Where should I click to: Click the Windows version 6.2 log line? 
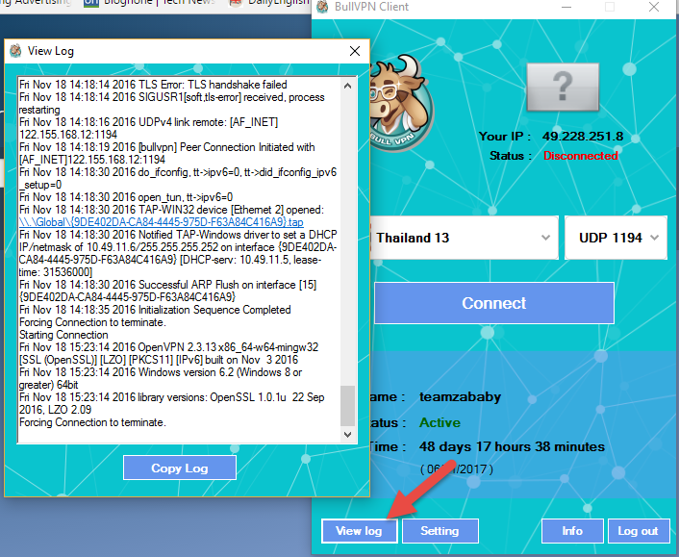tap(161, 379)
